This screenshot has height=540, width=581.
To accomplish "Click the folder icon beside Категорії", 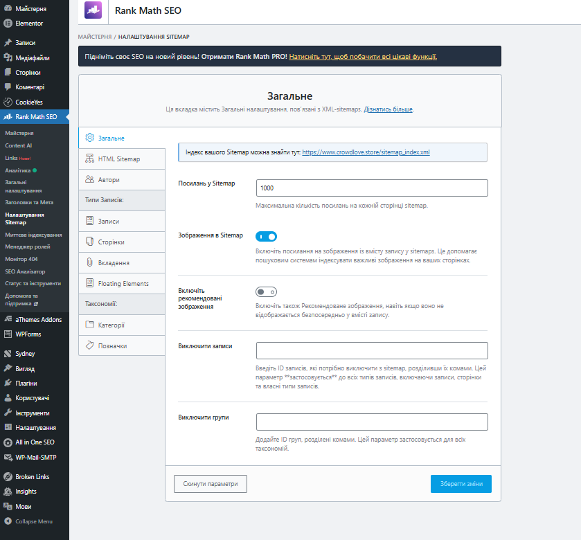I will click(x=89, y=325).
